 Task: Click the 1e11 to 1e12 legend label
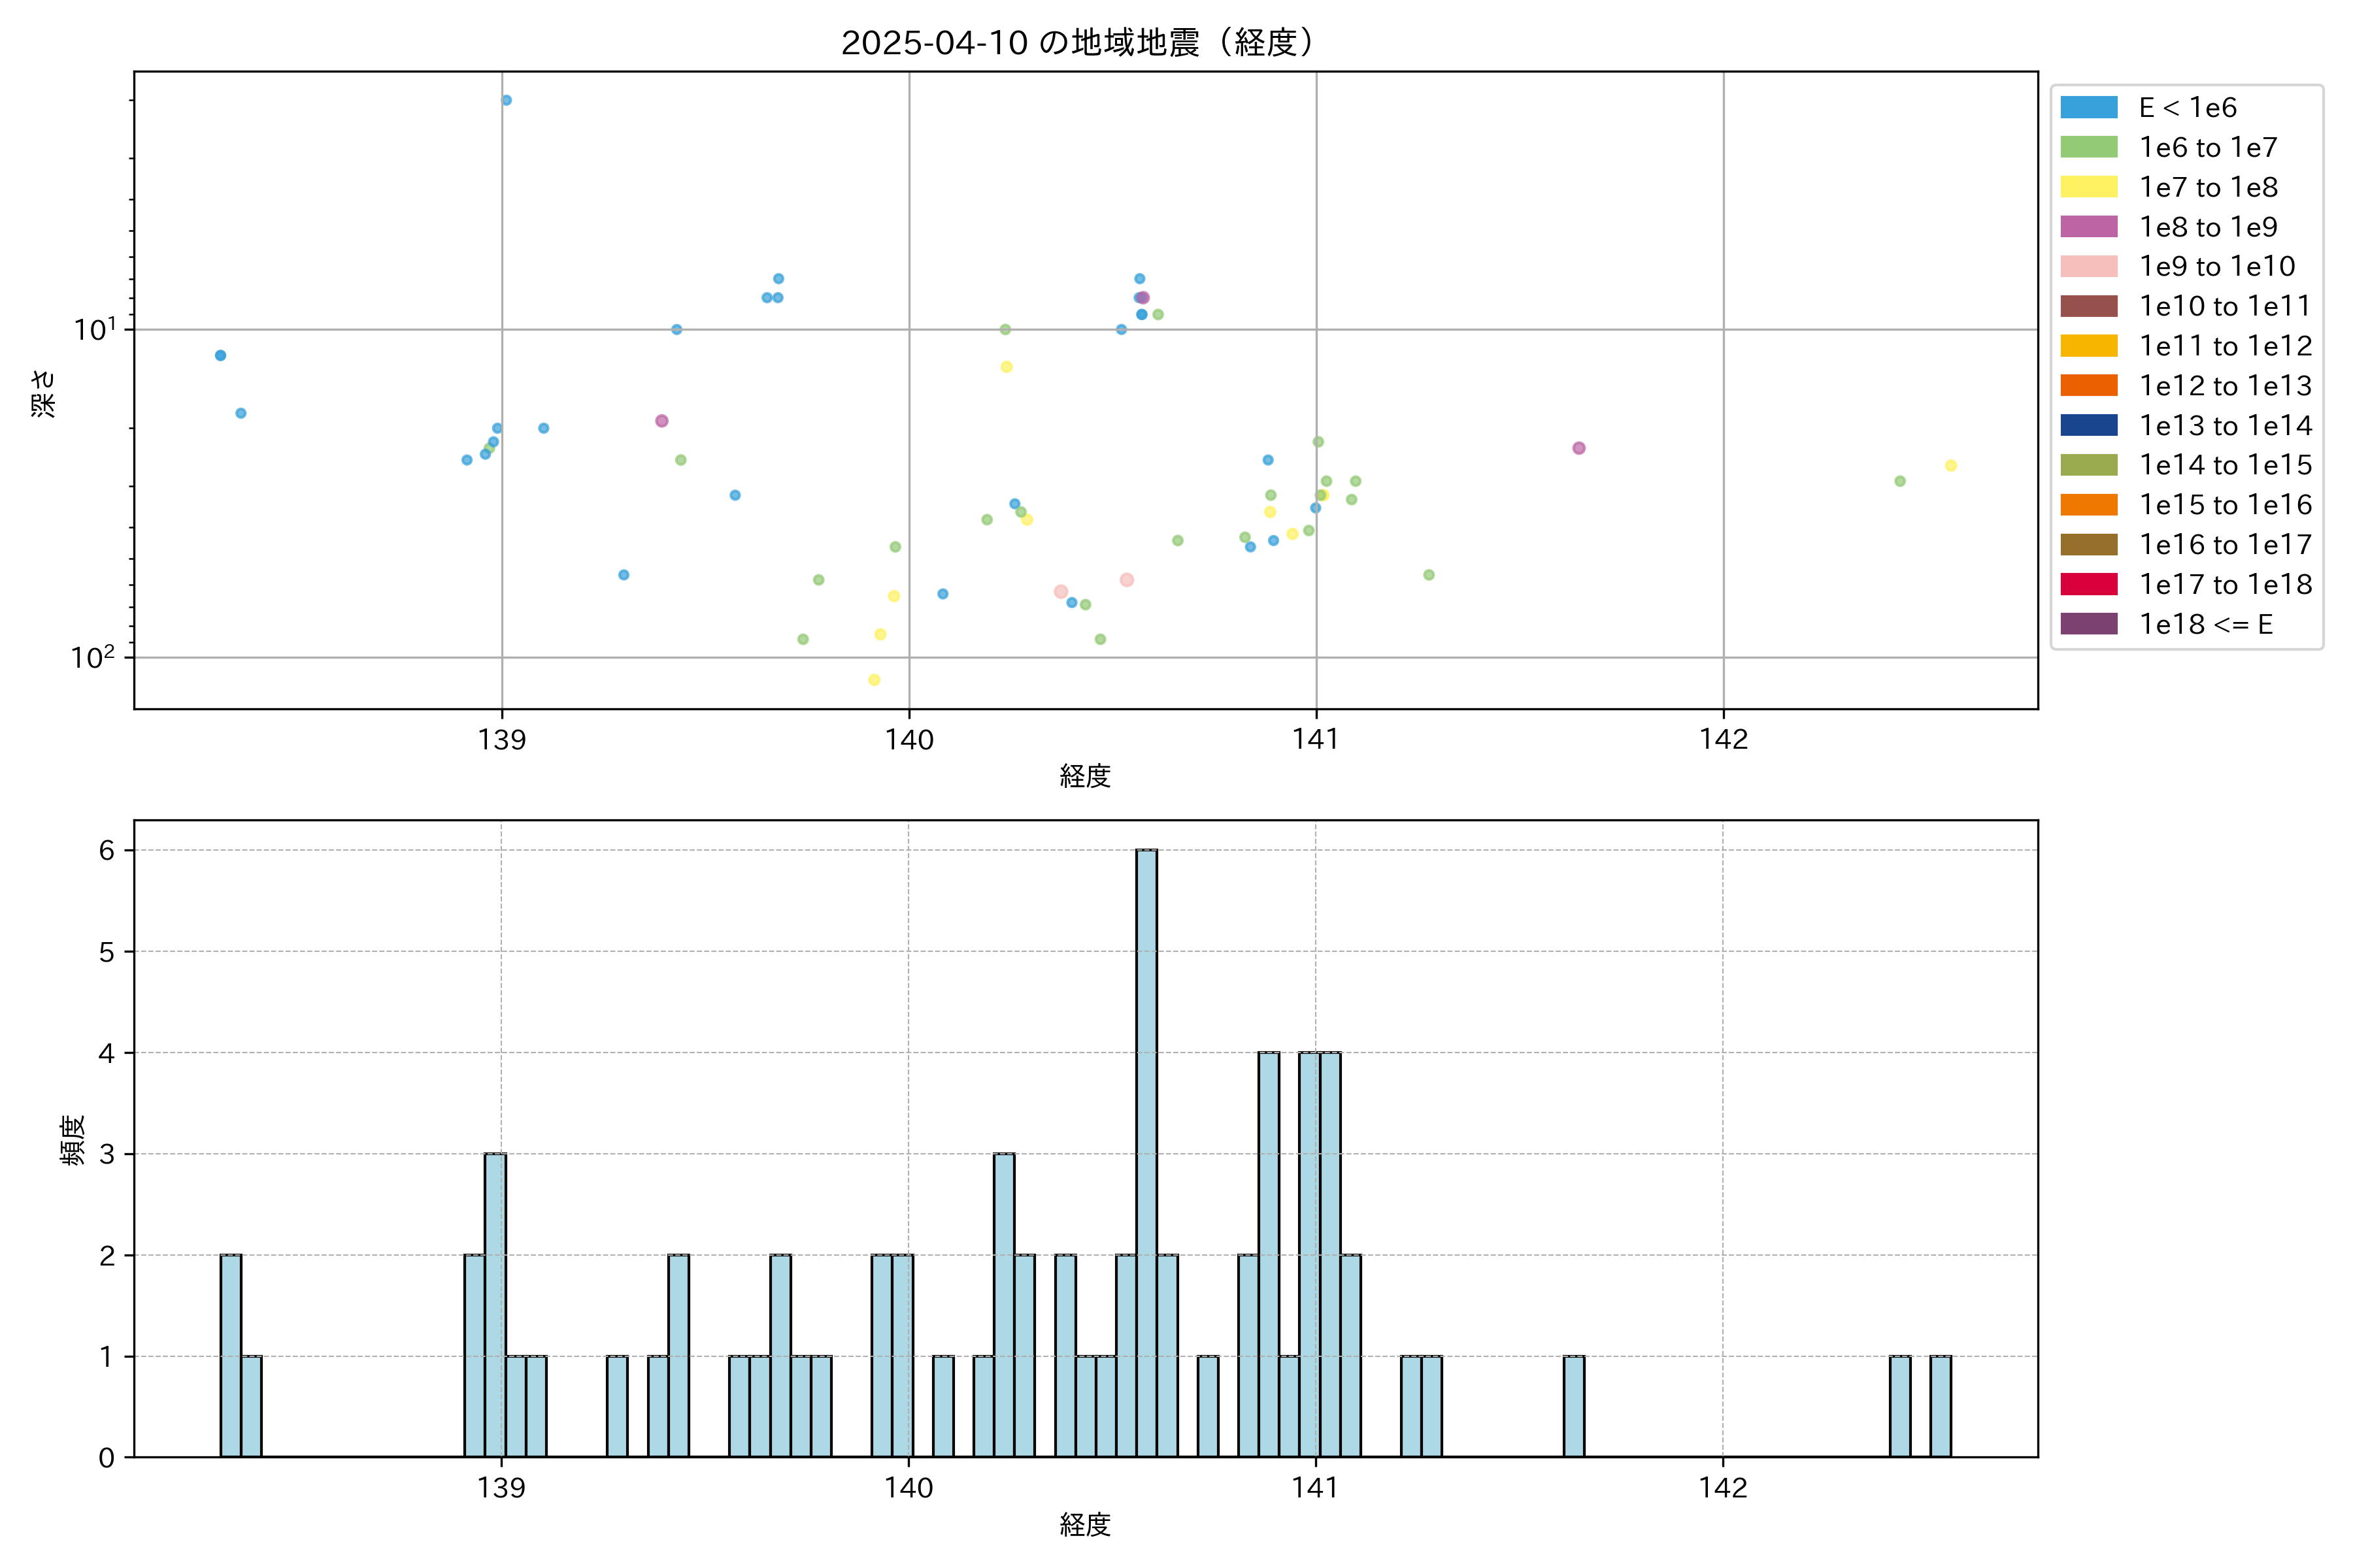coord(2225,346)
